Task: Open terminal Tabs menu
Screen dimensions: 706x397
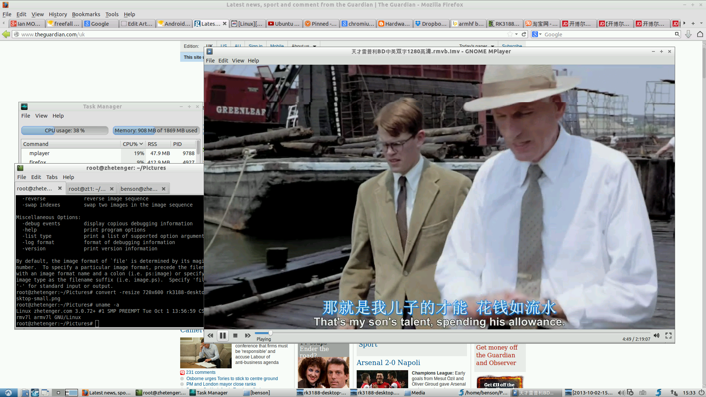Action: 52,177
